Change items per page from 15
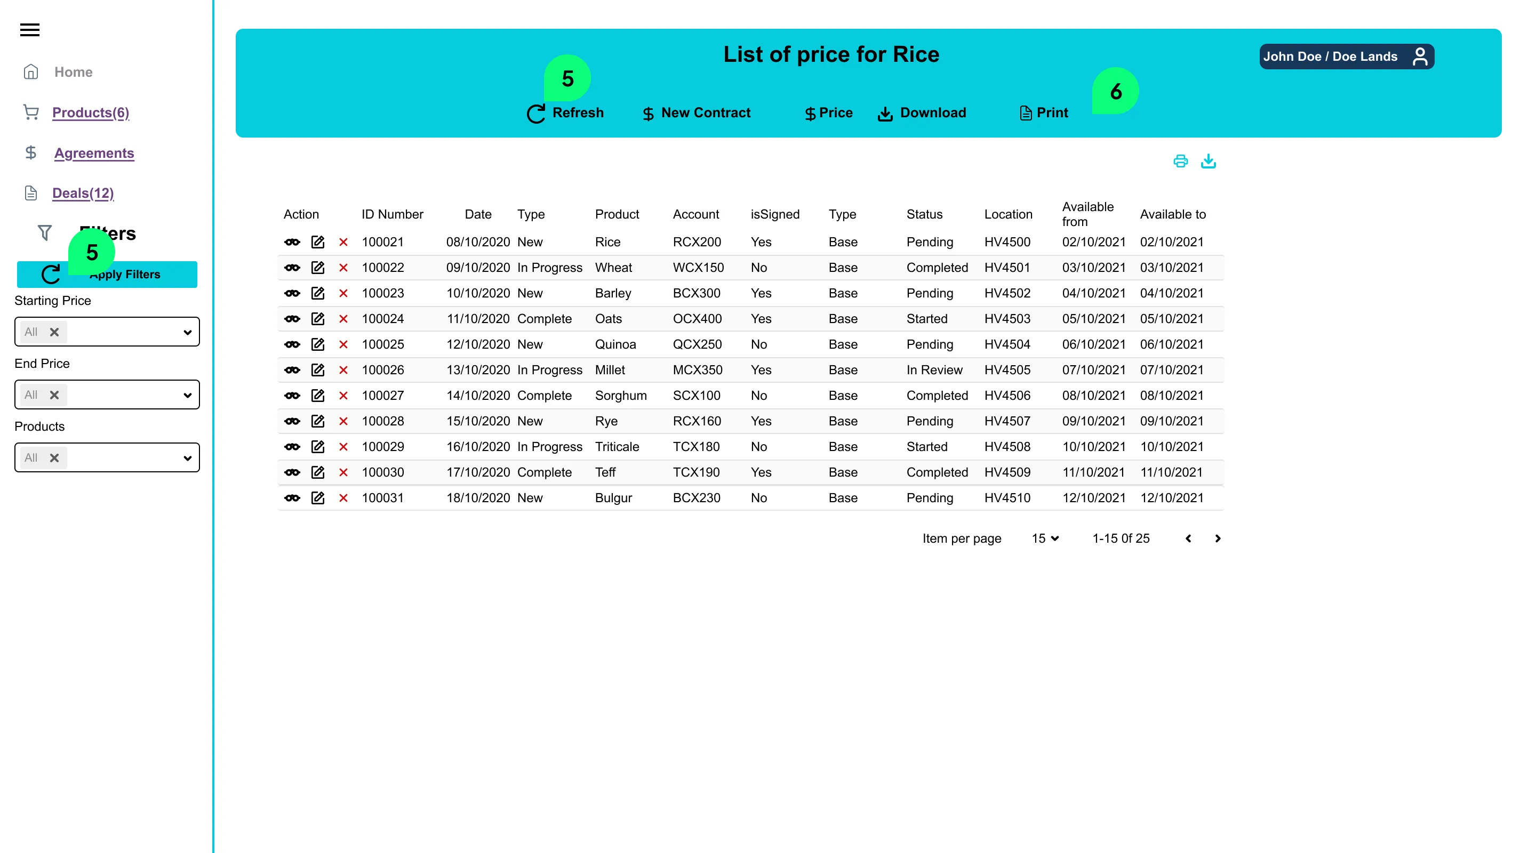The image size is (1536, 853). click(1045, 538)
